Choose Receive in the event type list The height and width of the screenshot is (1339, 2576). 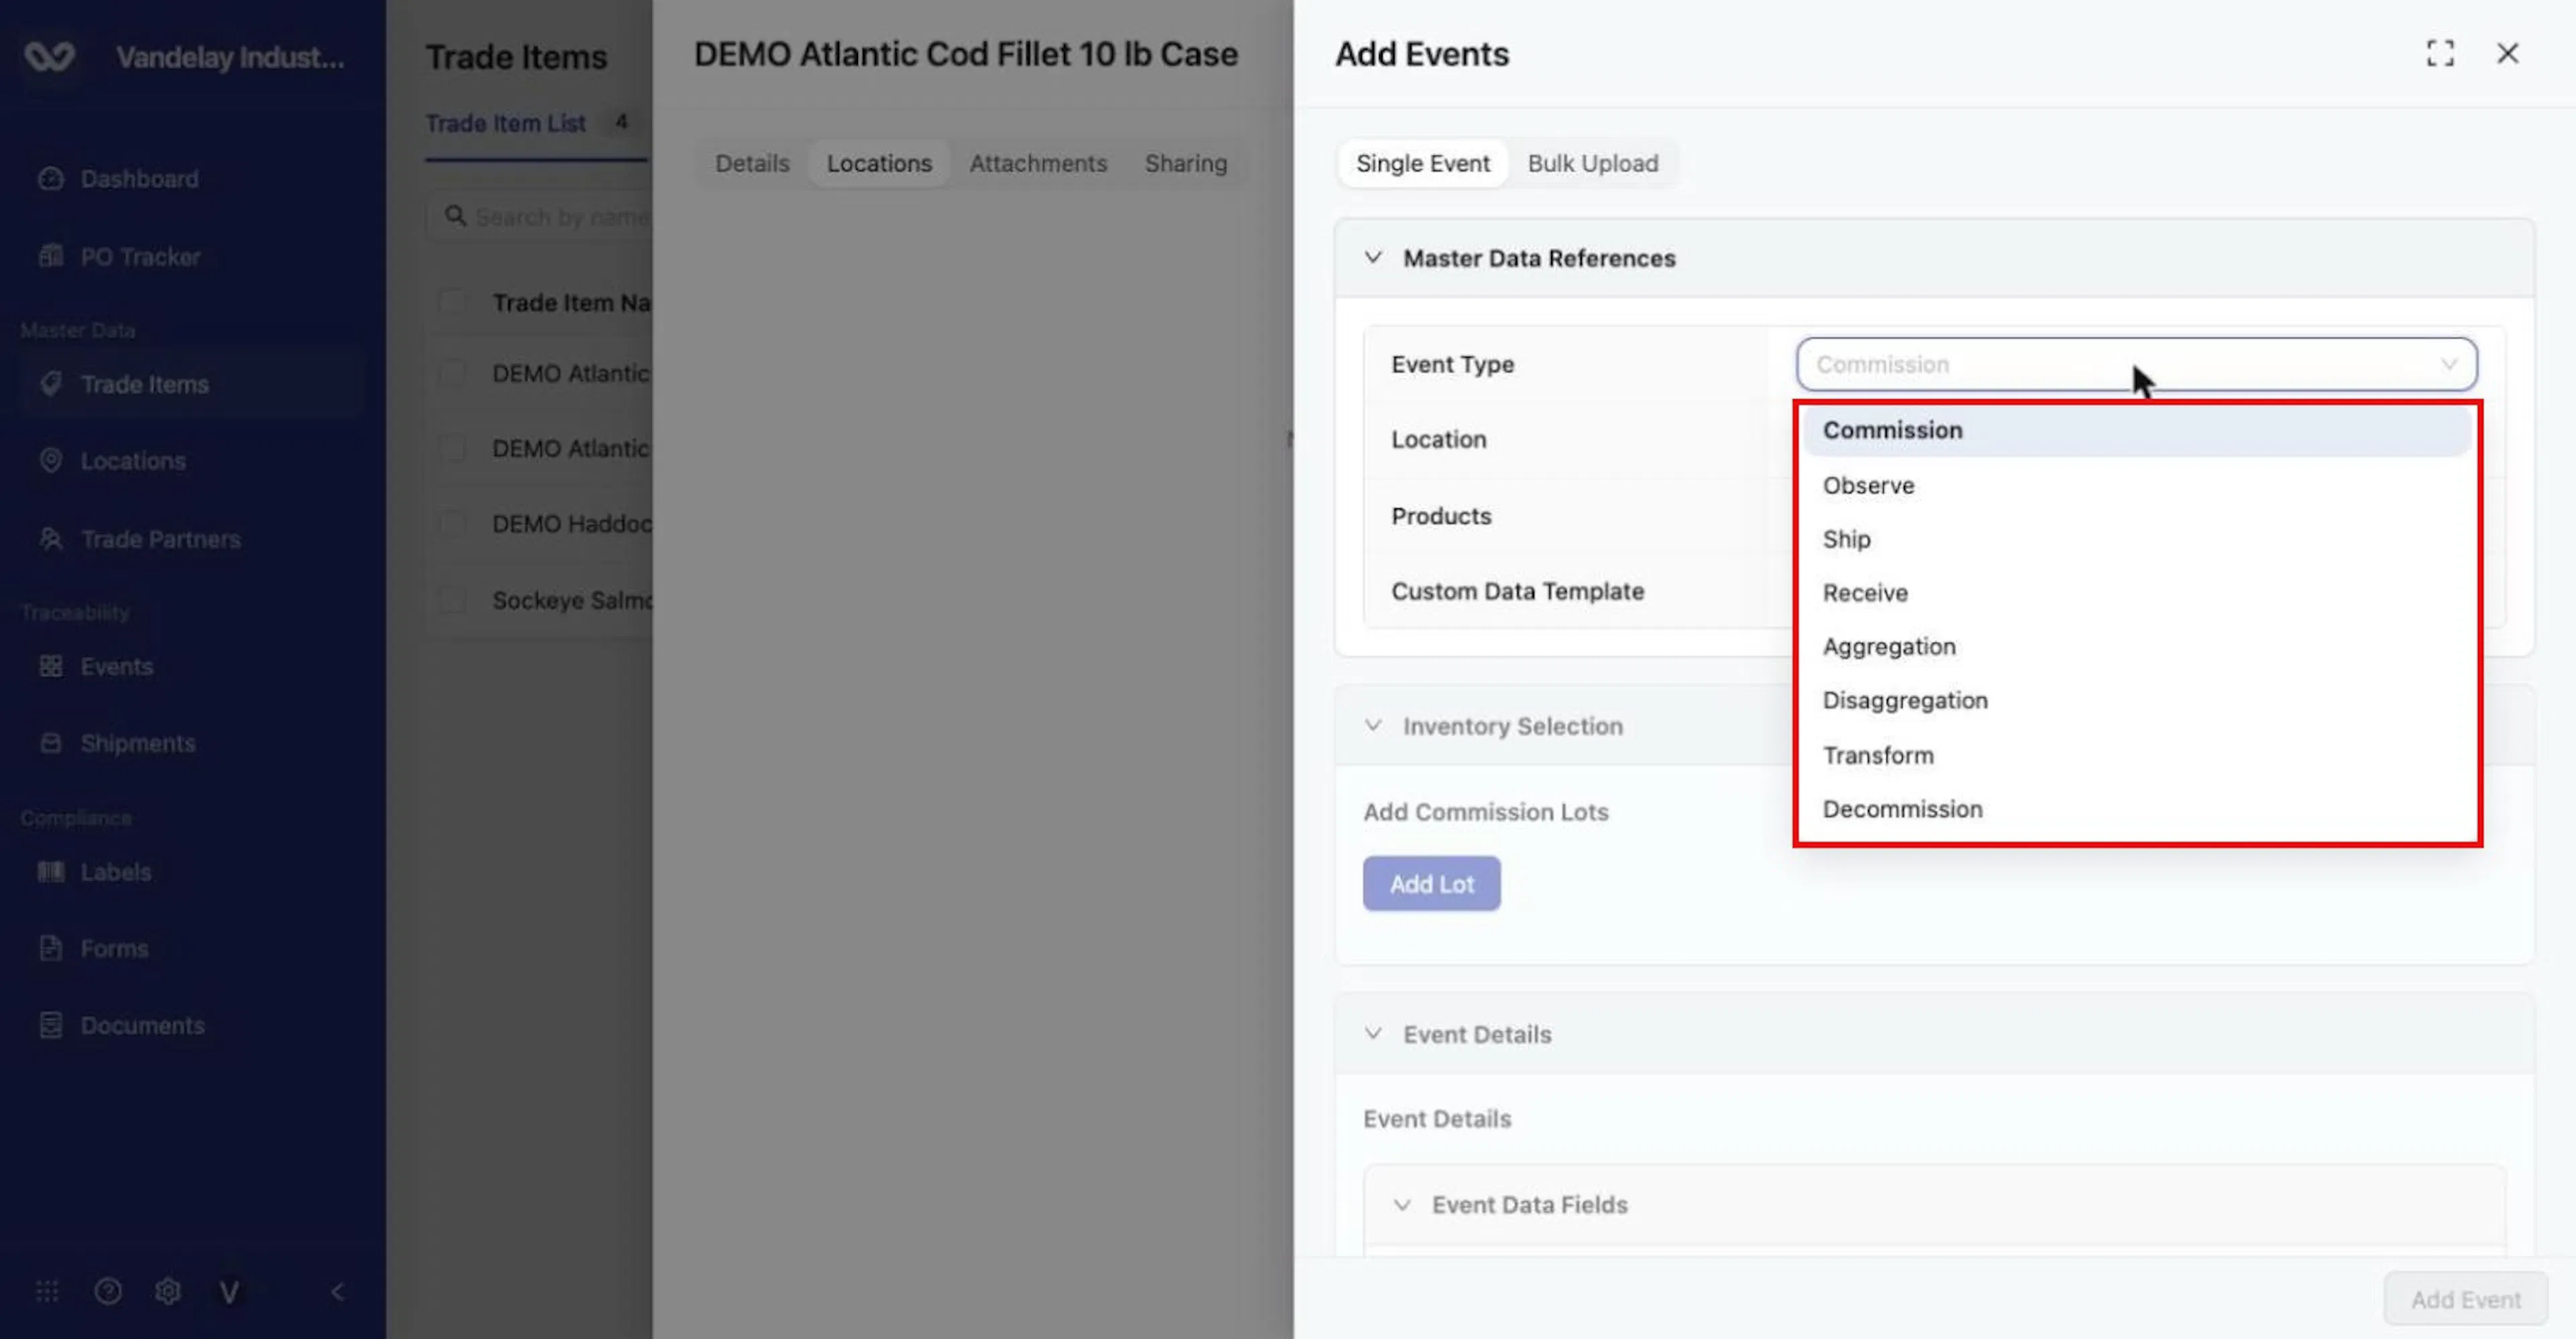[x=2136, y=593]
